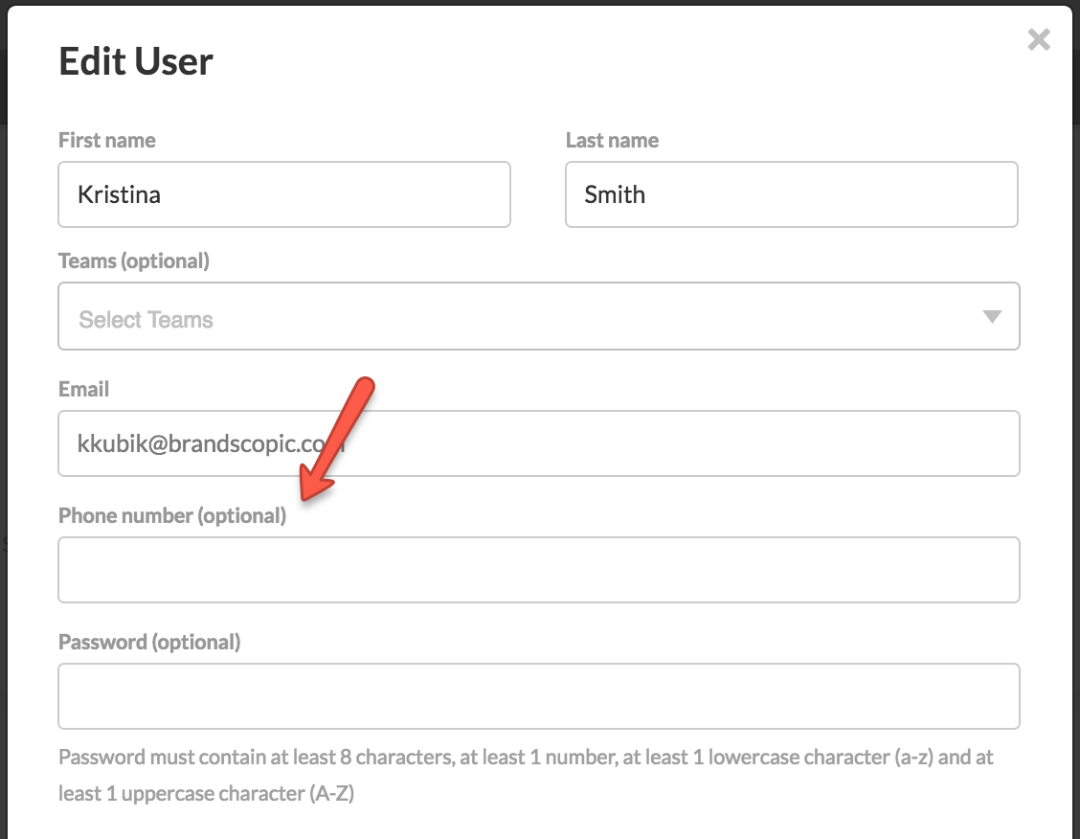Viewport: 1080px width, 839px height.
Task: Click the Last name label
Action: click(613, 140)
